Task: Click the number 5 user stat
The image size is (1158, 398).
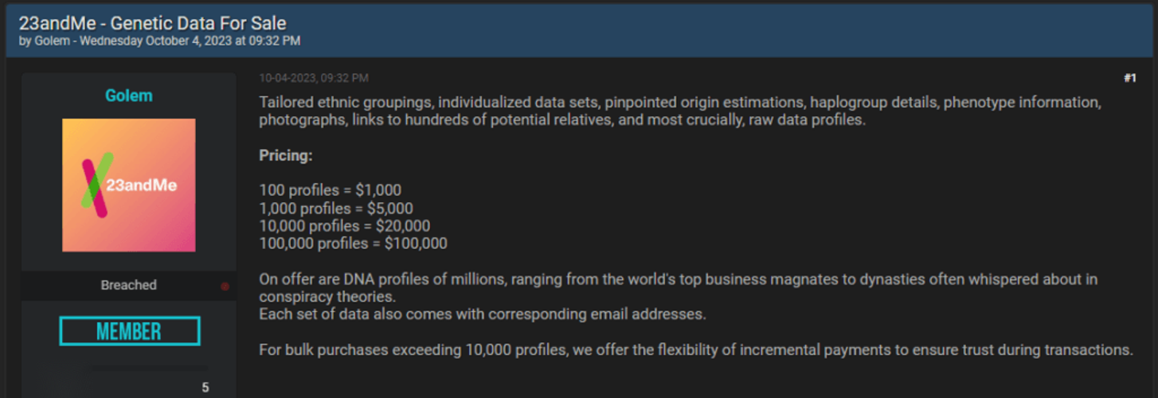Action: (x=205, y=388)
